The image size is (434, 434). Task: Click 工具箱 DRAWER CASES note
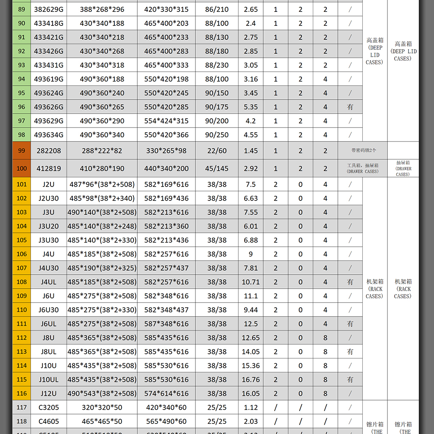(x=363, y=168)
